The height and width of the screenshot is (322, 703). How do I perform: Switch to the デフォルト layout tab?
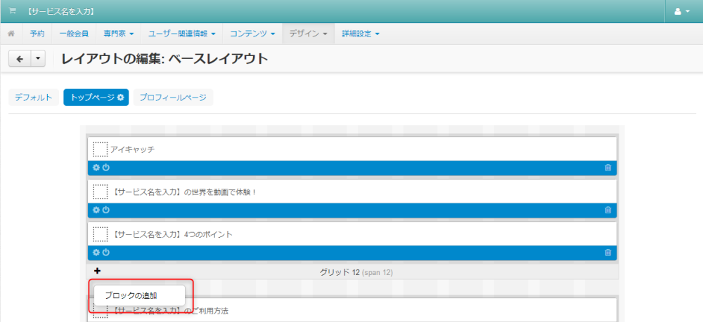click(x=34, y=98)
